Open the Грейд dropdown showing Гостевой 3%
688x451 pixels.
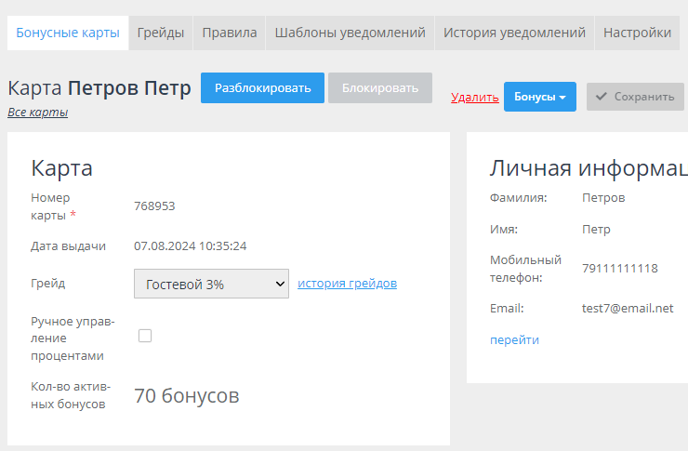coord(211,284)
